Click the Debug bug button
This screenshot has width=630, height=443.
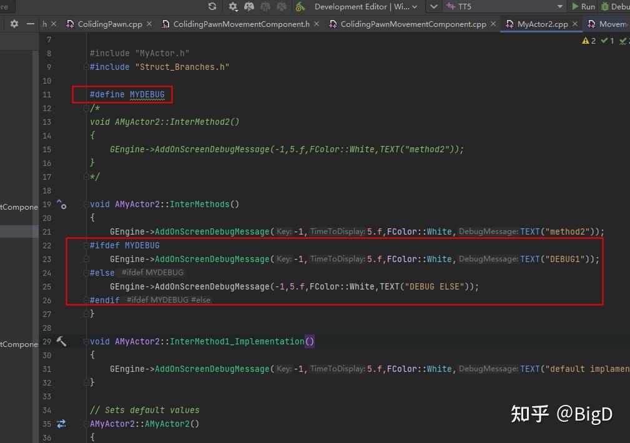pos(615,6)
